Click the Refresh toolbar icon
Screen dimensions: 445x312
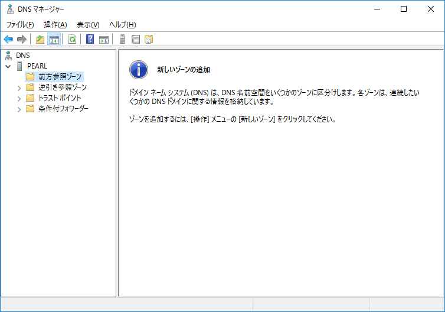pos(72,40)
